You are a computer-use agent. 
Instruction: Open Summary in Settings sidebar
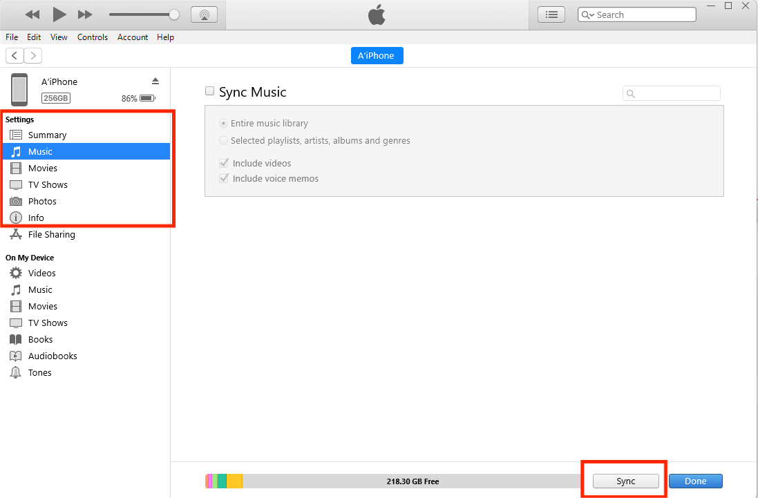[x=86, y=135]
